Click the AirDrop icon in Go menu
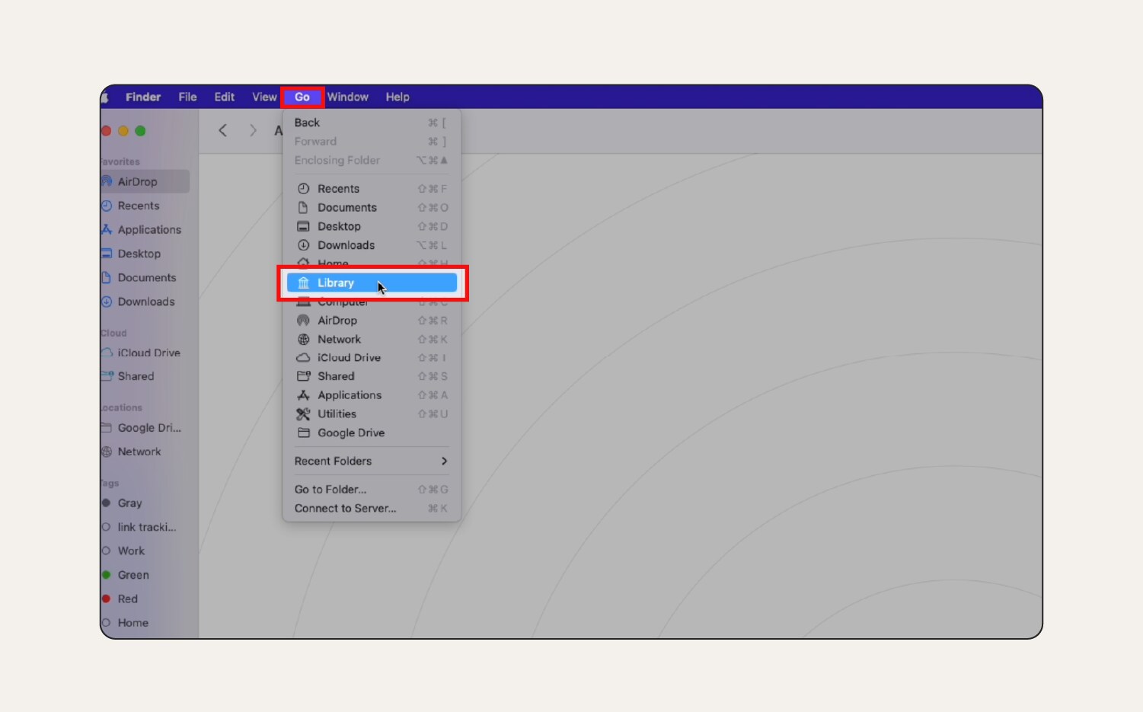1143x712 pixels. click(x=303, y=321)
